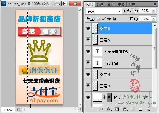Click the status bar preview icon

point(18,109)
